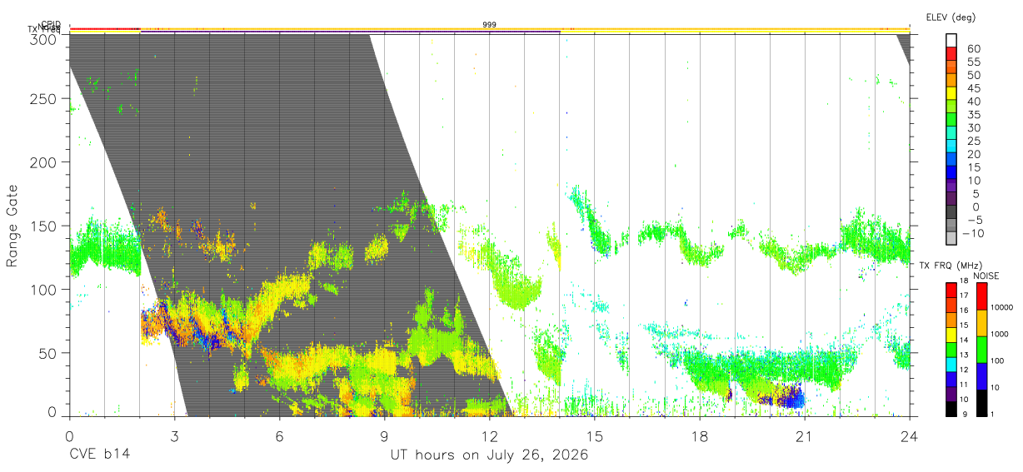Click the NOISE legend label '10000'
The height and width of the screenshot is (472, 1023).
(1001, 307)
